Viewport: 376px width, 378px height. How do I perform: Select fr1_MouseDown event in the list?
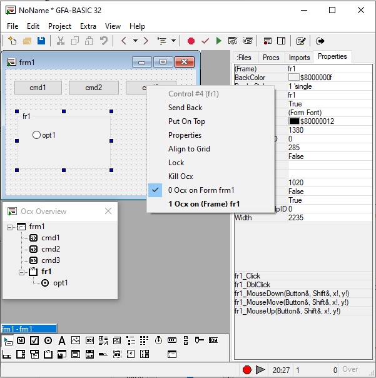287,293
